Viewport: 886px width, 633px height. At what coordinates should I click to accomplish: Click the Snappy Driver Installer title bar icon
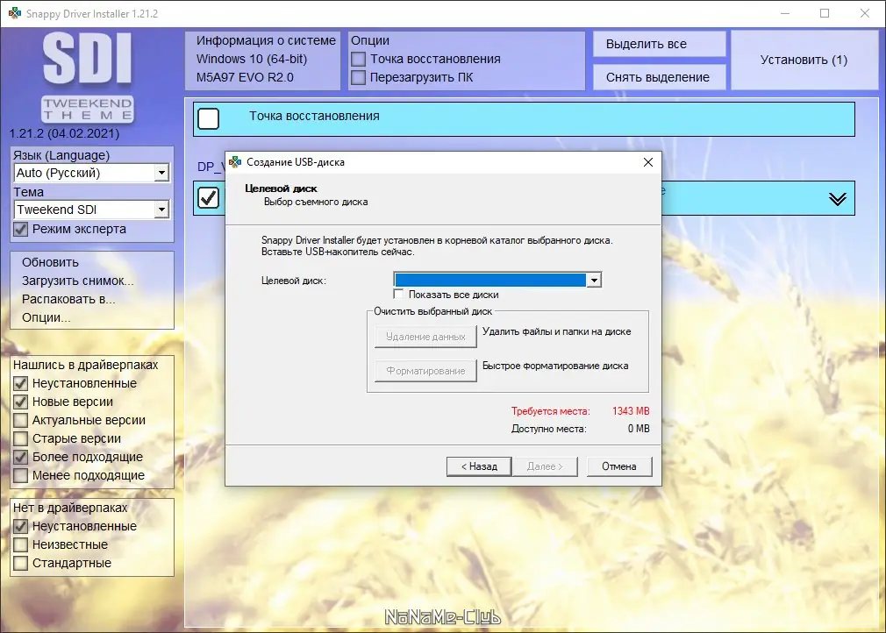coord(13,13)
